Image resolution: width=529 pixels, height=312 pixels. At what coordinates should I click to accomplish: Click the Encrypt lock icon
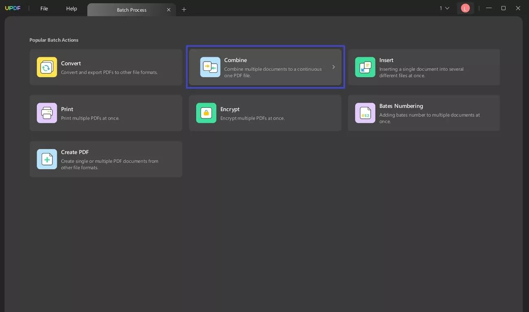(206, 113)
